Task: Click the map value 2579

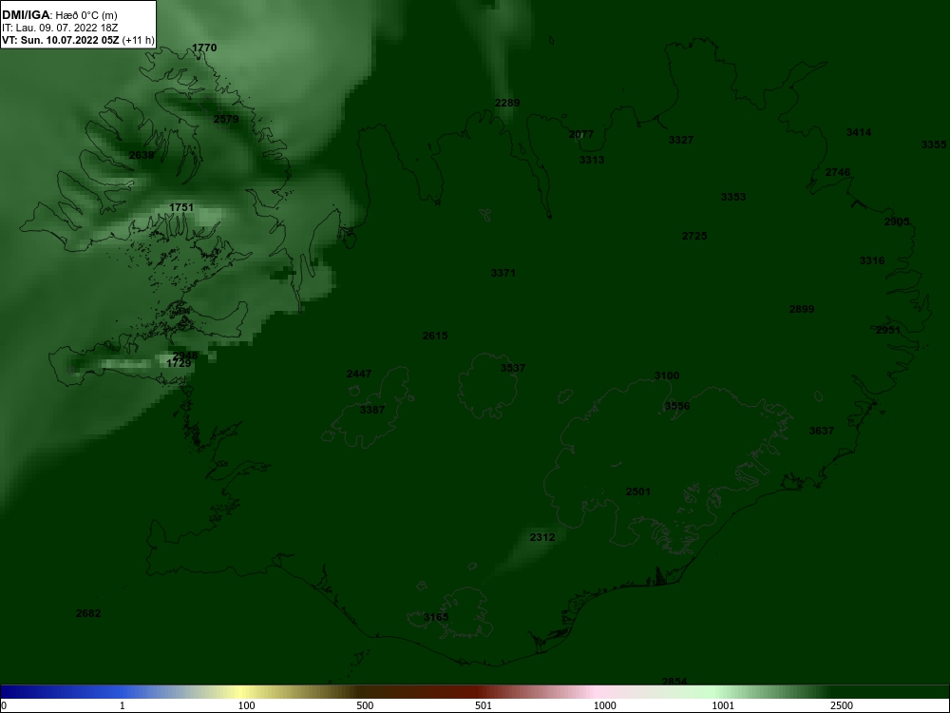Action: [x=226, y=119]
